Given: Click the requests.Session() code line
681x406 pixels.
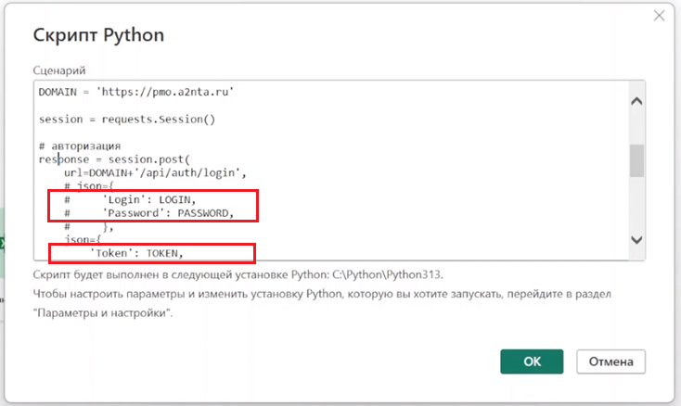Looking at the screenshot, I should pyautogui.click(x=127, y=120).
